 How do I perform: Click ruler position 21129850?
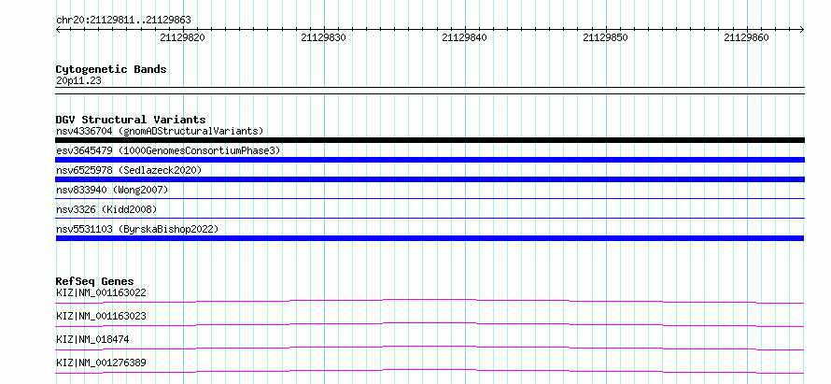[605, 37]
